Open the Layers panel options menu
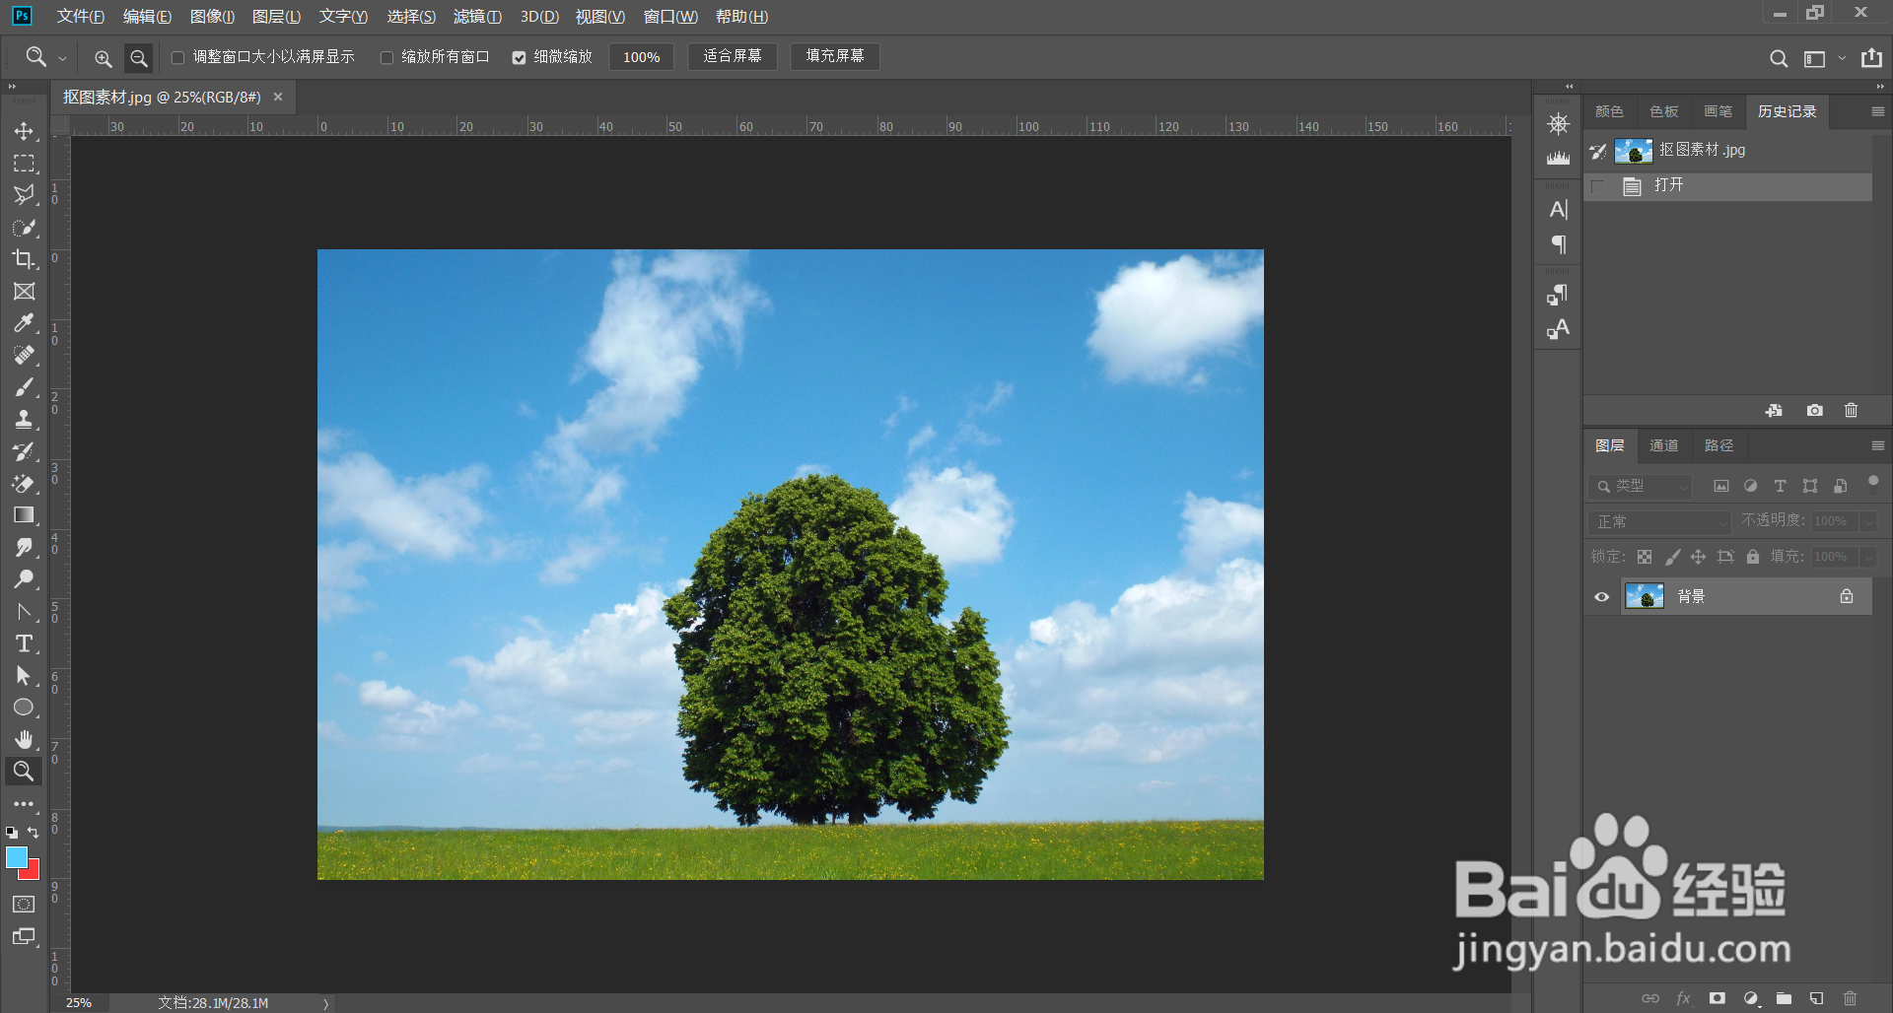Image resolution: width=1893 pixels, height=1013 pixels. 1877,445
